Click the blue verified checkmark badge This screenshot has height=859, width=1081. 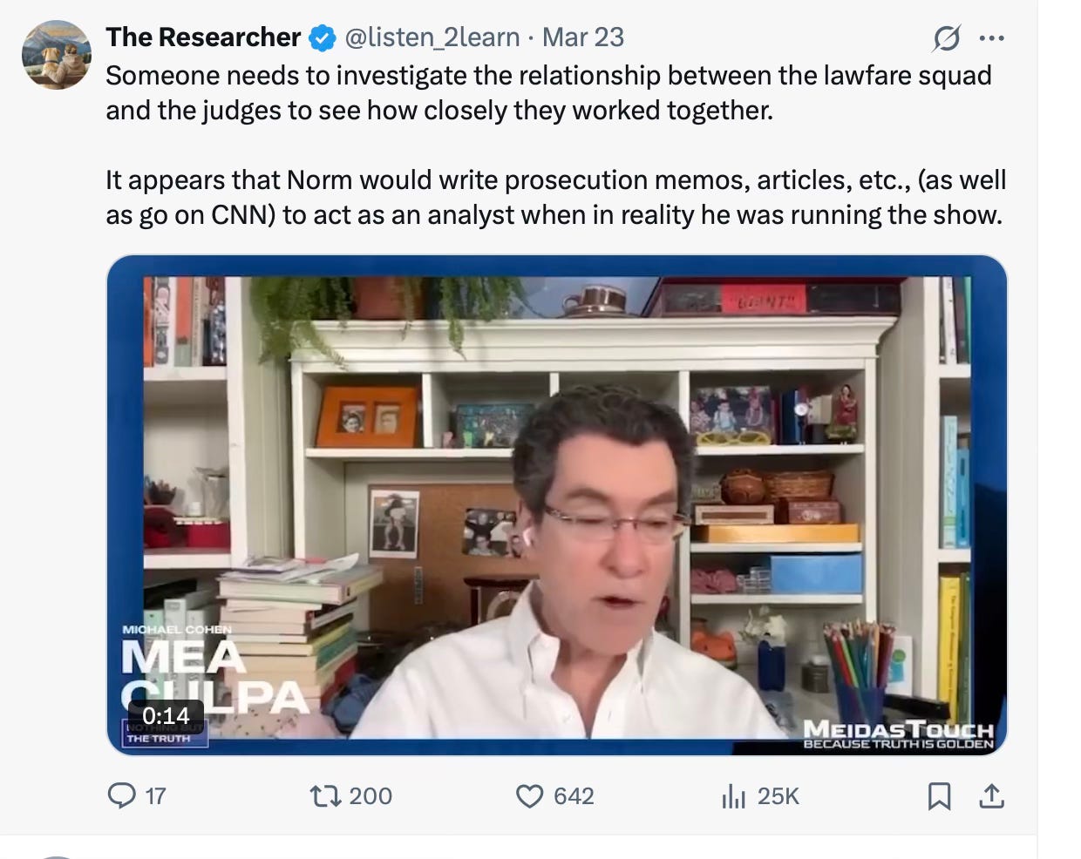tap(323, 37)
